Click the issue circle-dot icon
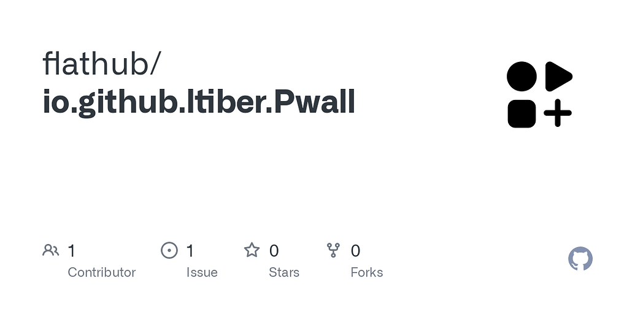Screen dimensions: 635x317 [169, 250]
